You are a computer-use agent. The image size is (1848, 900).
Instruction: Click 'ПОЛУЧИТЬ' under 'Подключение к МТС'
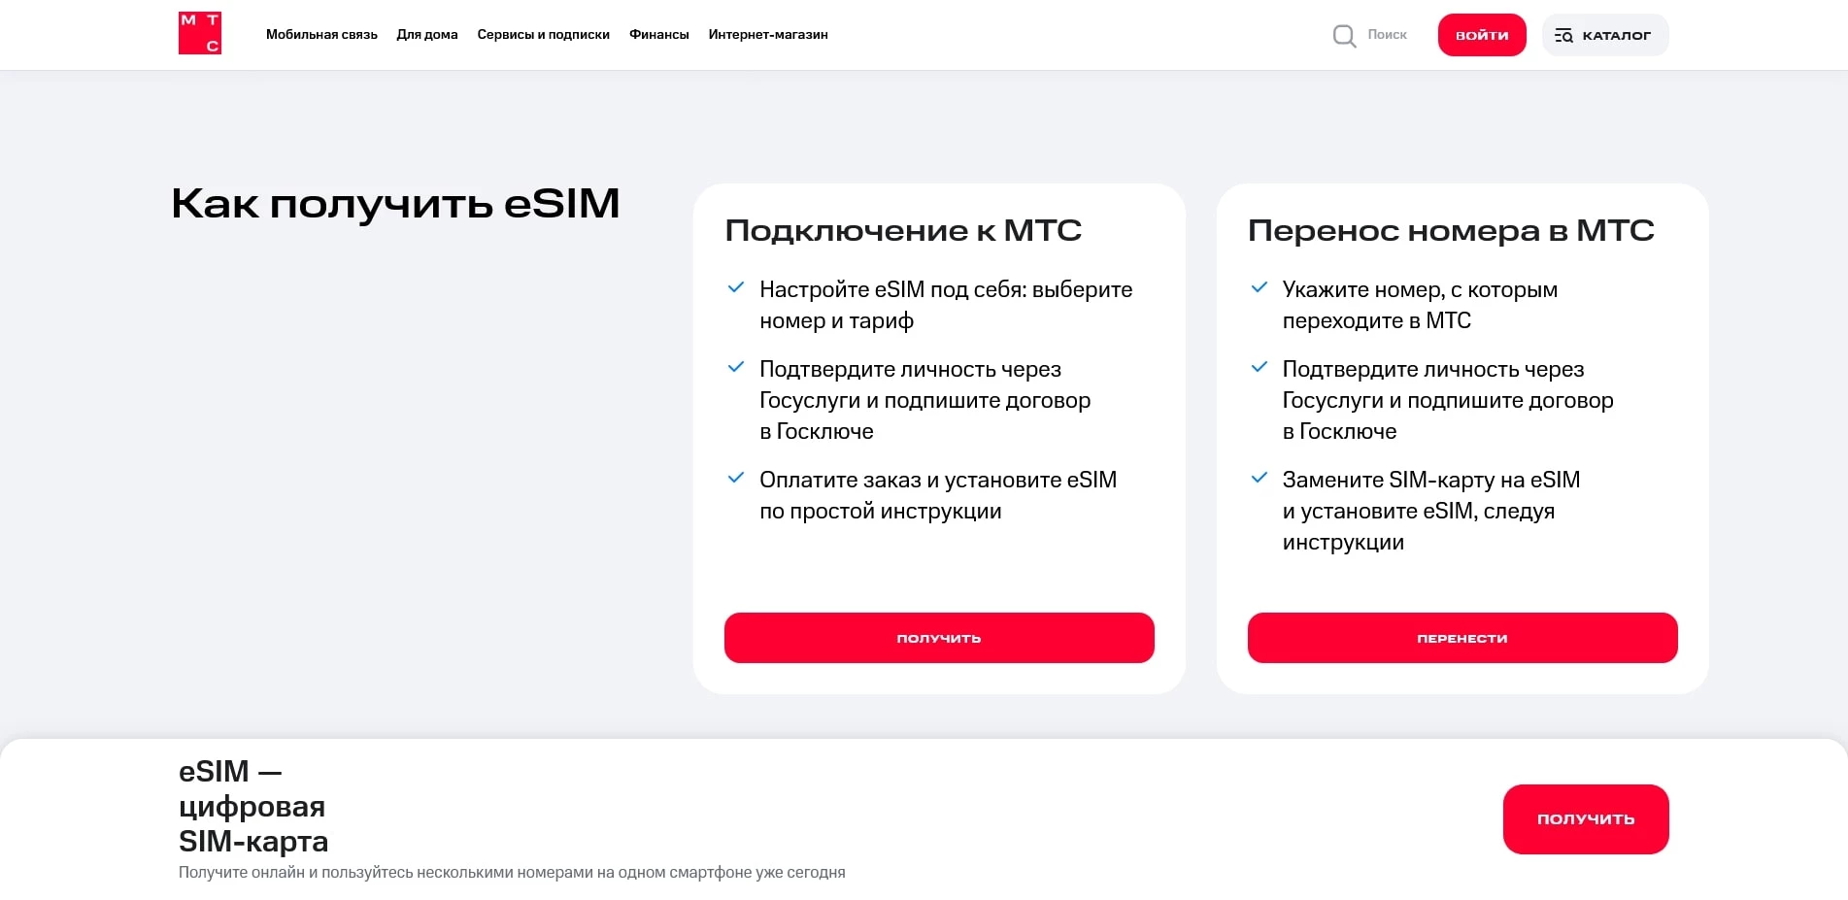[x=938, y=638]
